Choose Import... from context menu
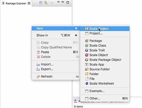 [56, 64]
